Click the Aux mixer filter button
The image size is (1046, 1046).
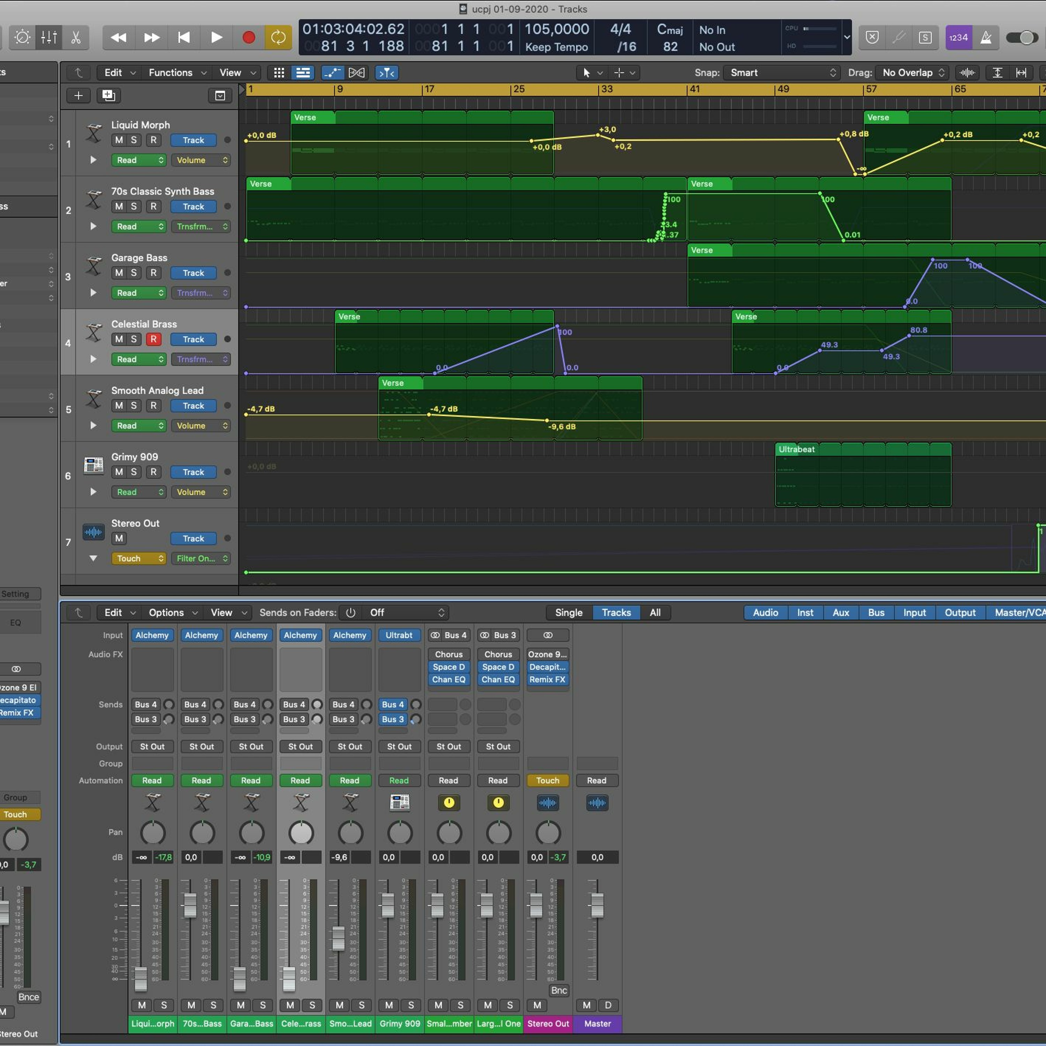click(x=840, y=612)
